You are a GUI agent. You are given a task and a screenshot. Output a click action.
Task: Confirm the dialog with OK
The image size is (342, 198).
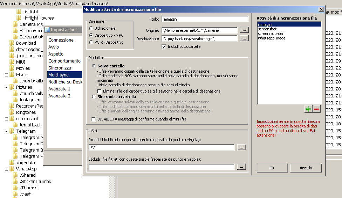coord(272,168)
